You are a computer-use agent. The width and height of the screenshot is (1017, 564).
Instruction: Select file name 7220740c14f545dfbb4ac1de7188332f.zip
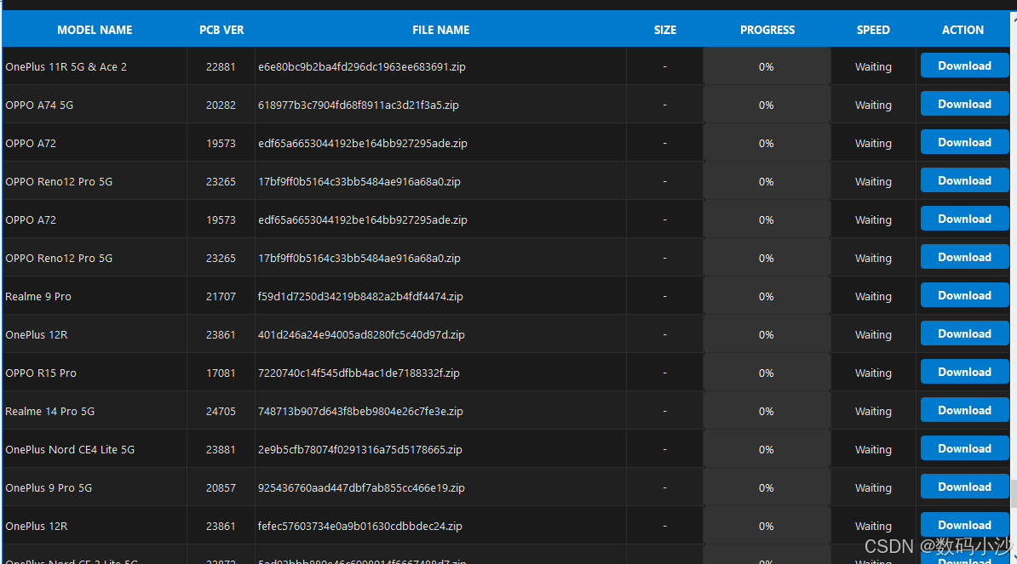(x=359, y=373)
